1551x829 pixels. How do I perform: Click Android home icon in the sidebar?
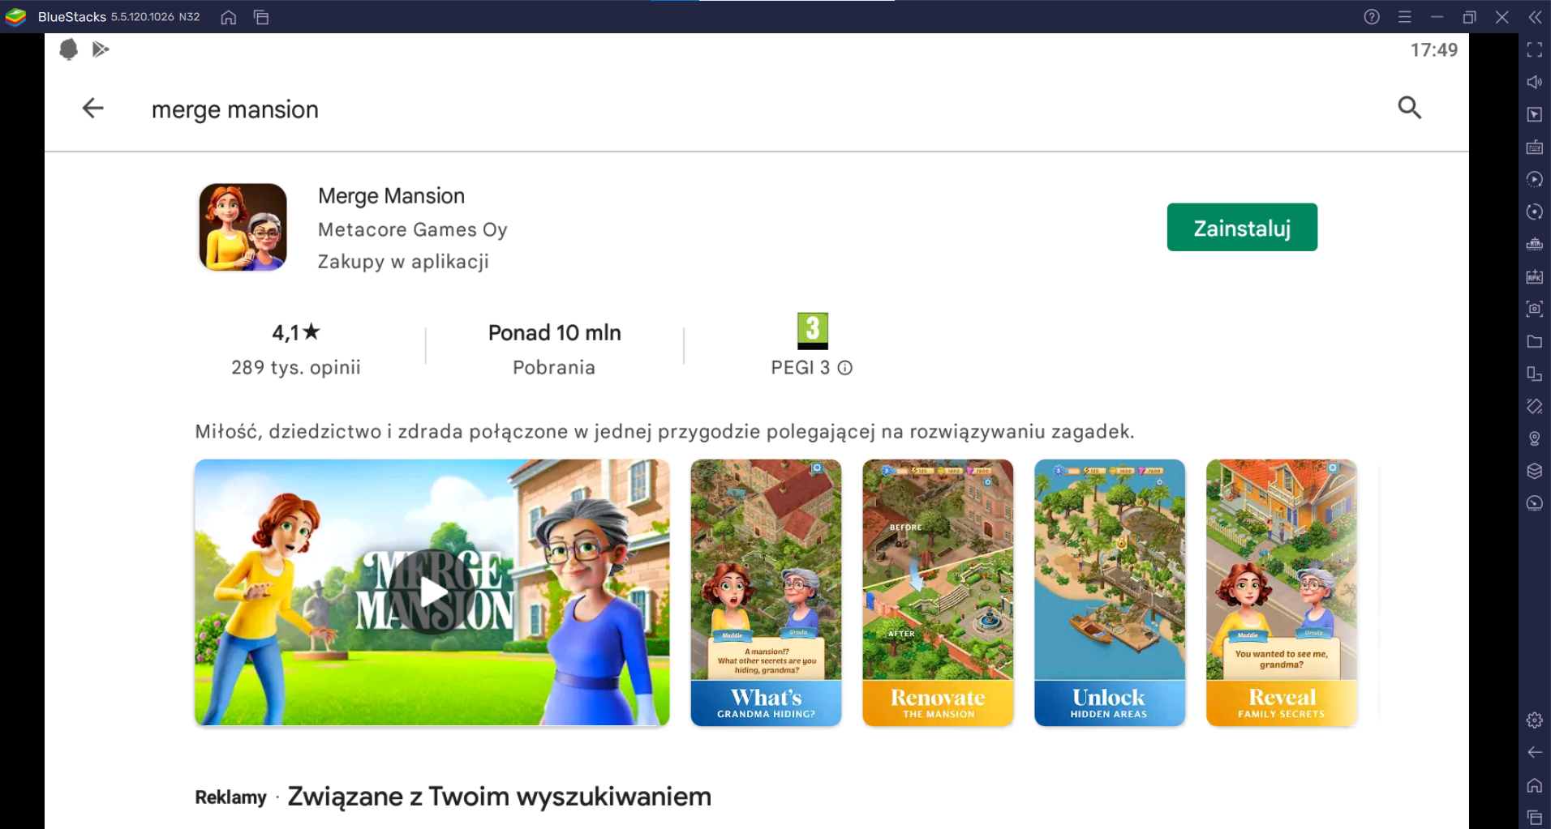coord(1535,784)
